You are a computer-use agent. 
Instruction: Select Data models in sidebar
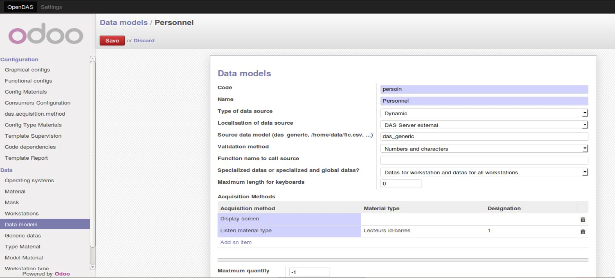(x=45, y=224)
